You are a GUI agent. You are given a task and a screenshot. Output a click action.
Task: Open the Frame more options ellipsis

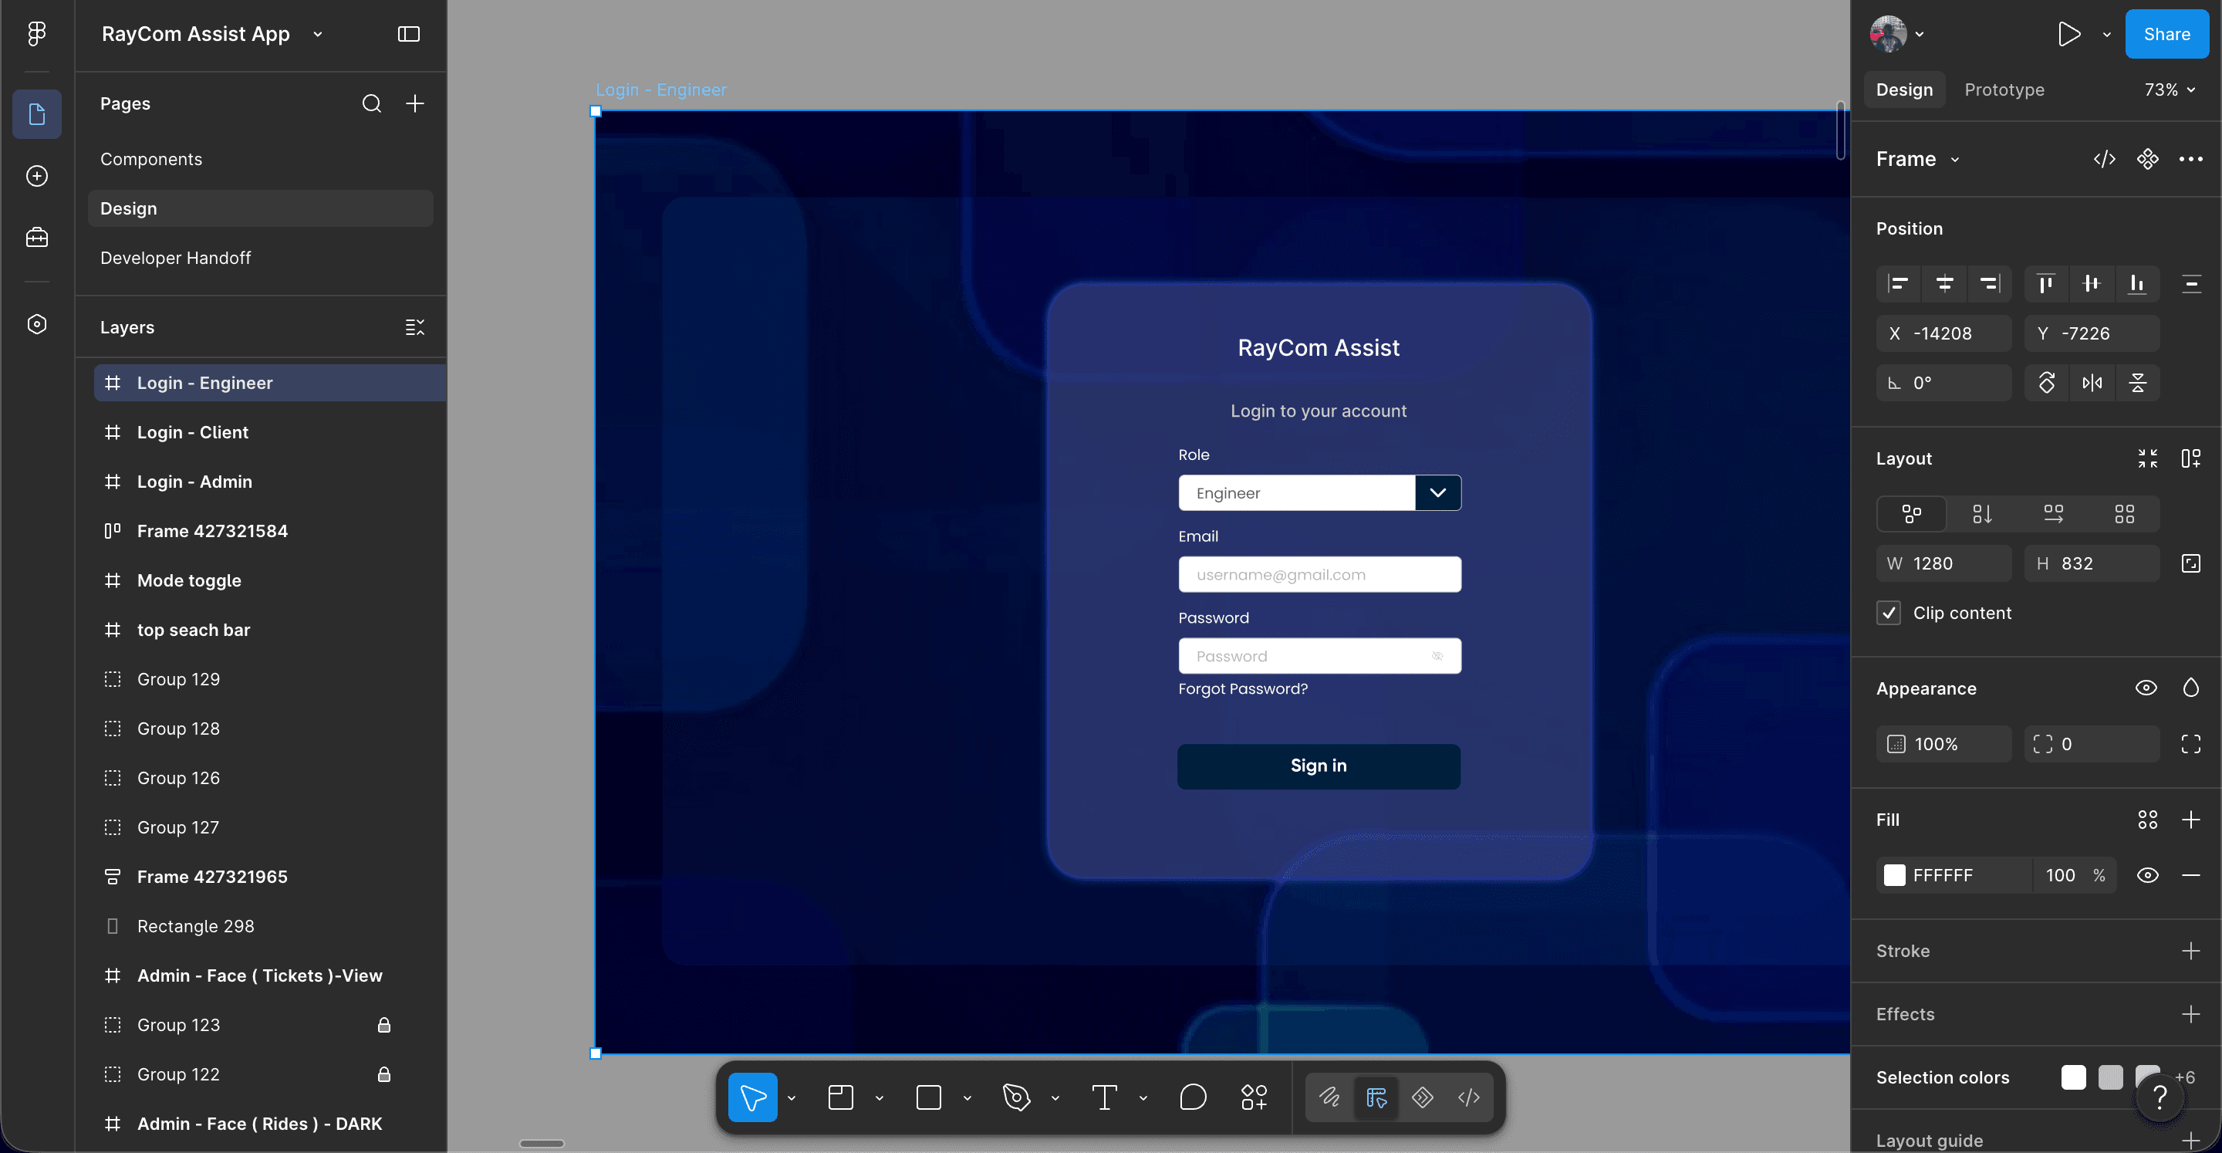click(2190, 159)
